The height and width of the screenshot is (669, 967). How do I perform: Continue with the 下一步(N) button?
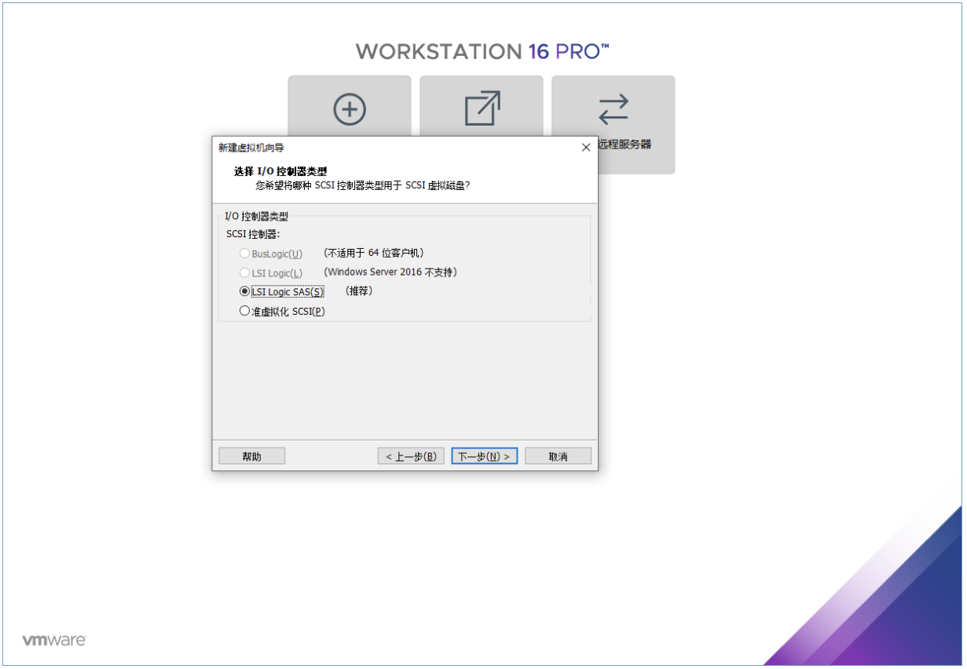click(484, 456)
